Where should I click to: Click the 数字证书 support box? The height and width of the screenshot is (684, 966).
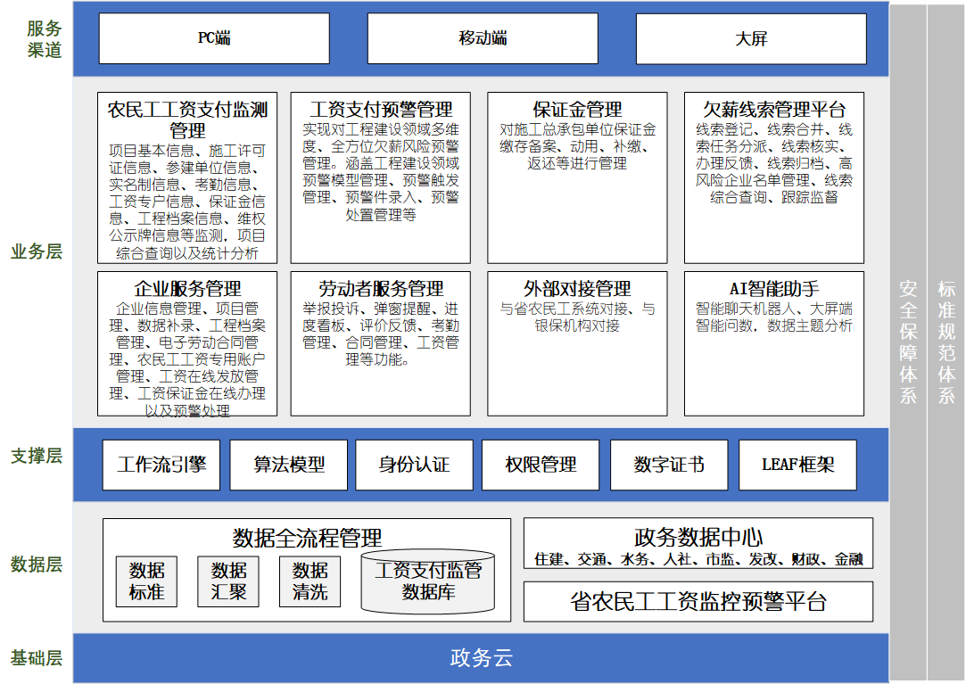[x=668, y=465]
